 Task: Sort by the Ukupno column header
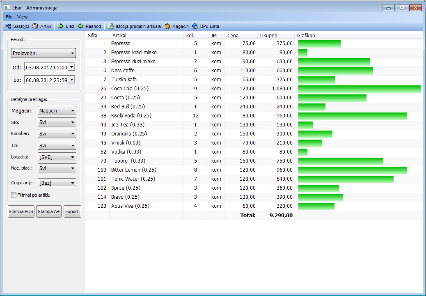pos(275,36)
